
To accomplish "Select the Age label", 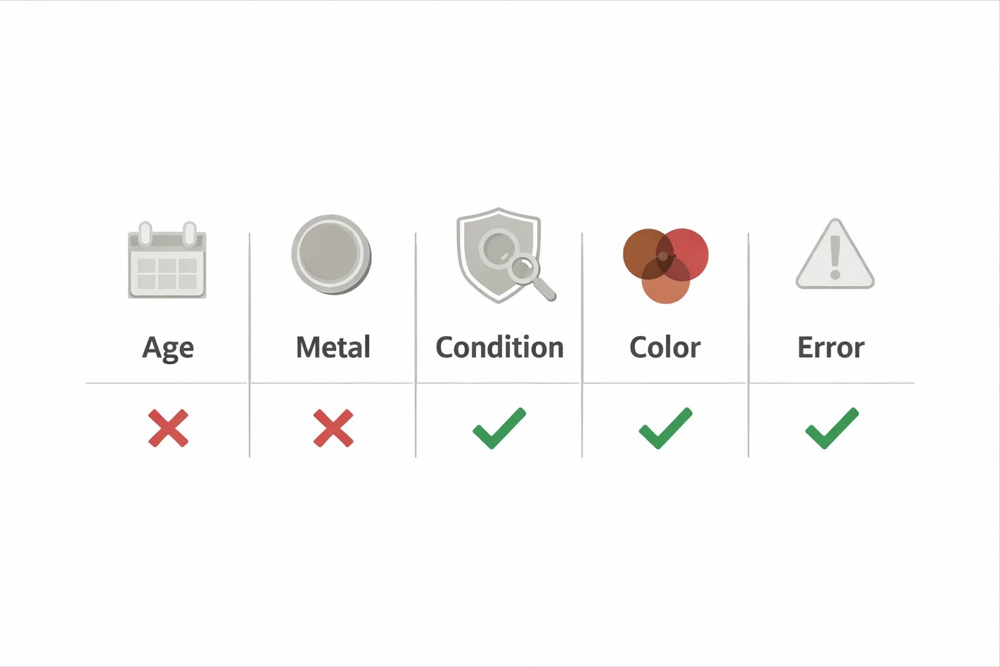I will [x=168, y=348].
